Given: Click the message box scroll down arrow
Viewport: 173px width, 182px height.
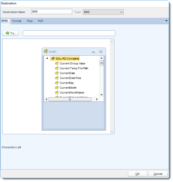Looking at the screenshot, I should click(x=112, y=131).
